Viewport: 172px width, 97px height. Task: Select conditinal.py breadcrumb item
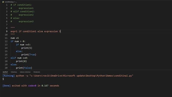pos(9,2)
